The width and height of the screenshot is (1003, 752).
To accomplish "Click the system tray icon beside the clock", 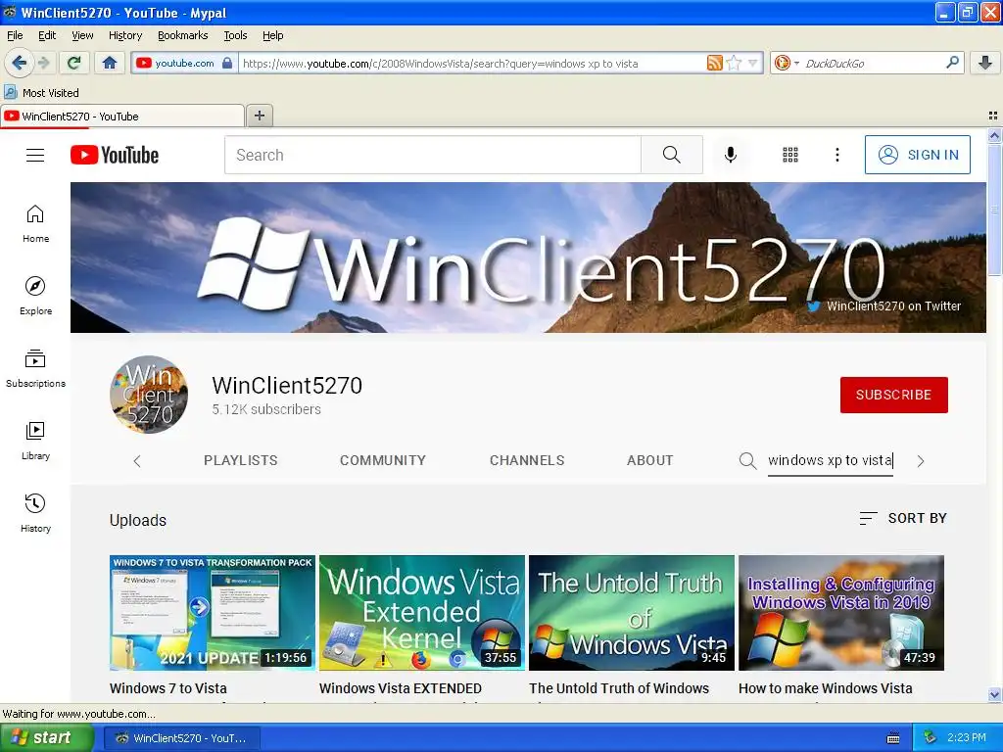I will (931, 738).
